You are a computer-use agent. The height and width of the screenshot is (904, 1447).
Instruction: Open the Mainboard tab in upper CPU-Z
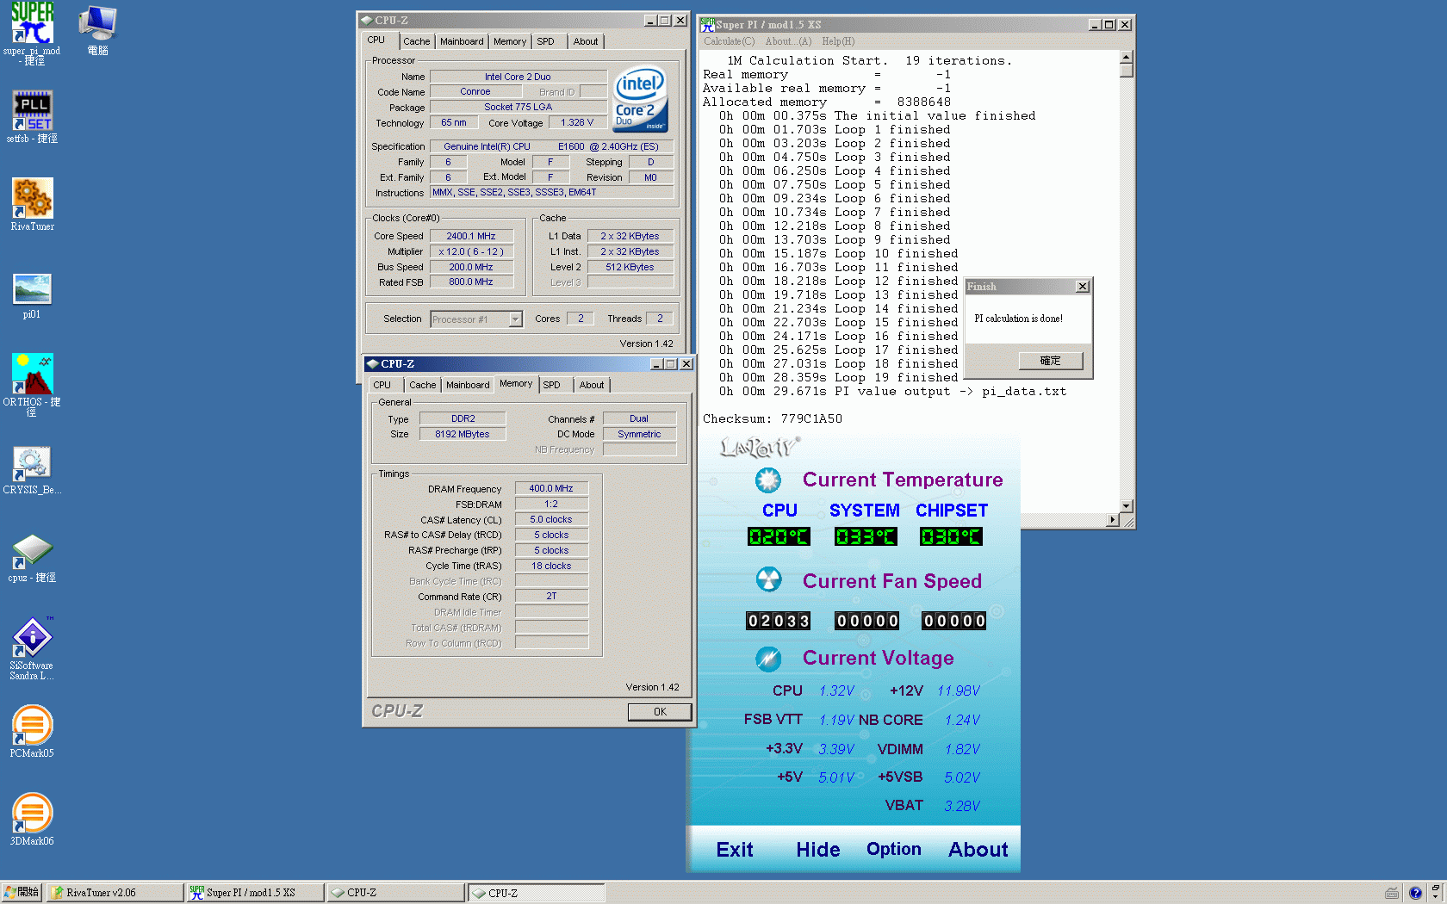click(462, 41)
